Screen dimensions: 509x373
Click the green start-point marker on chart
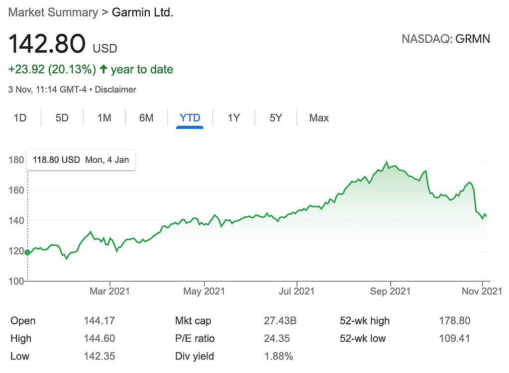(27, 252)
